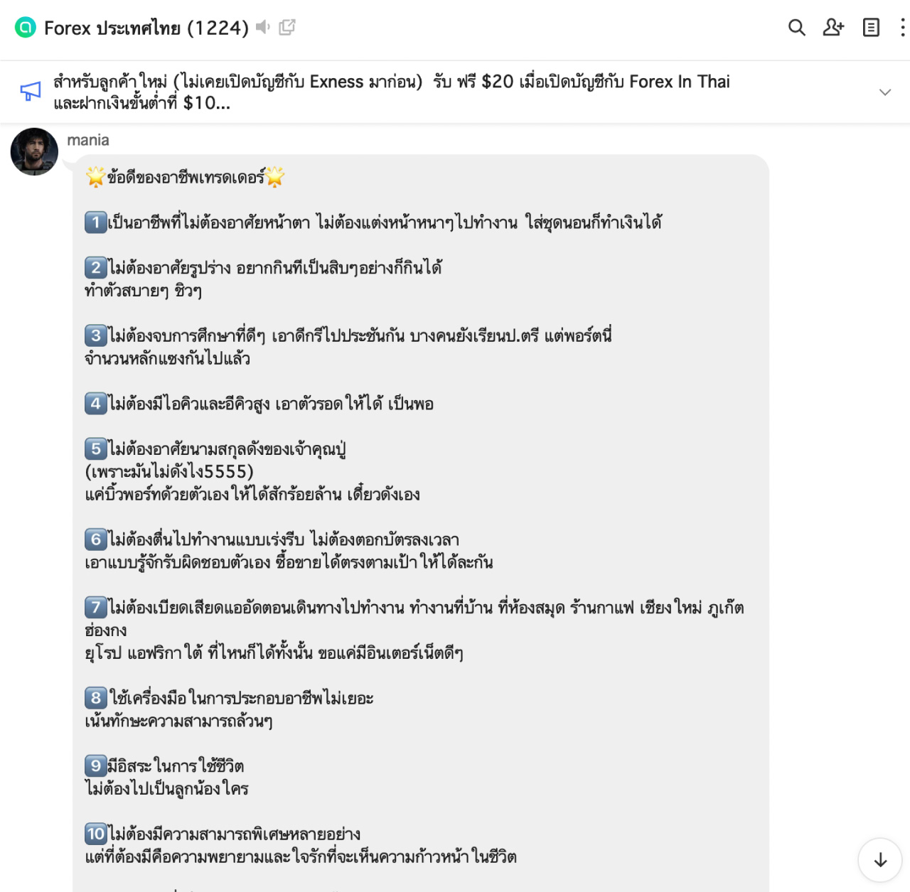Open the notes icon in header
Image resolution: width=910 pixels, height=892 pixels.
click(x=871, y=28)
